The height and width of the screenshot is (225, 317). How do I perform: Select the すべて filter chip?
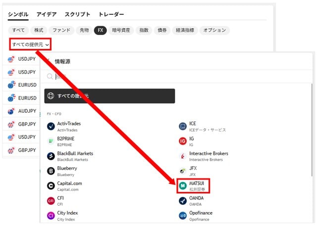click(x=18, y=30)
